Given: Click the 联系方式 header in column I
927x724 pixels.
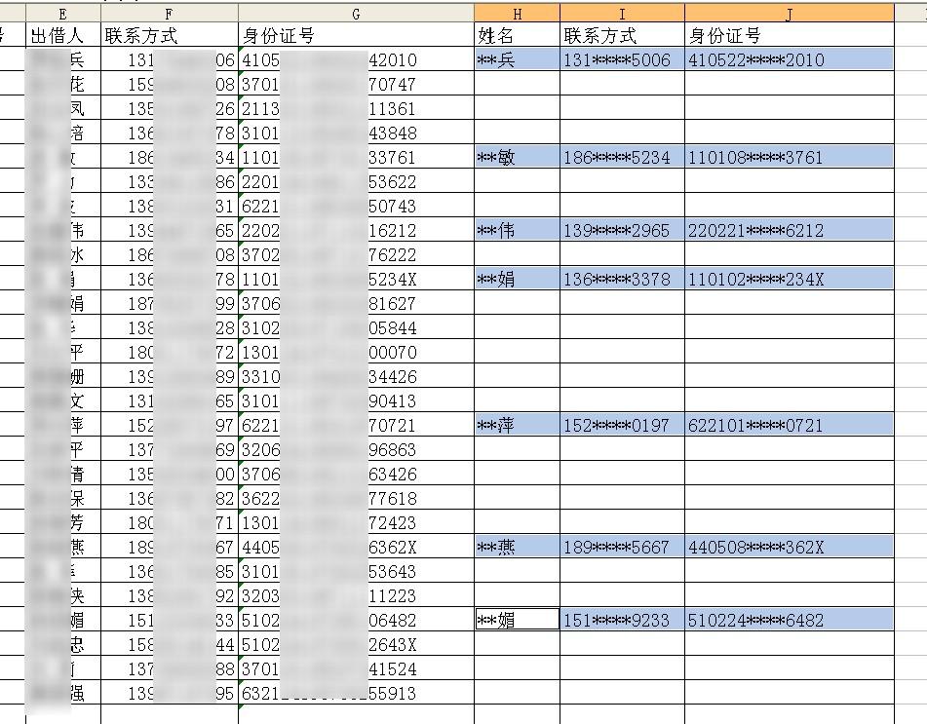Looking at the screenshot, I should point(622,35).
